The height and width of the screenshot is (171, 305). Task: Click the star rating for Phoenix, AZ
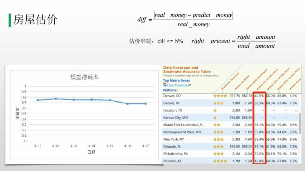(220, 161)
